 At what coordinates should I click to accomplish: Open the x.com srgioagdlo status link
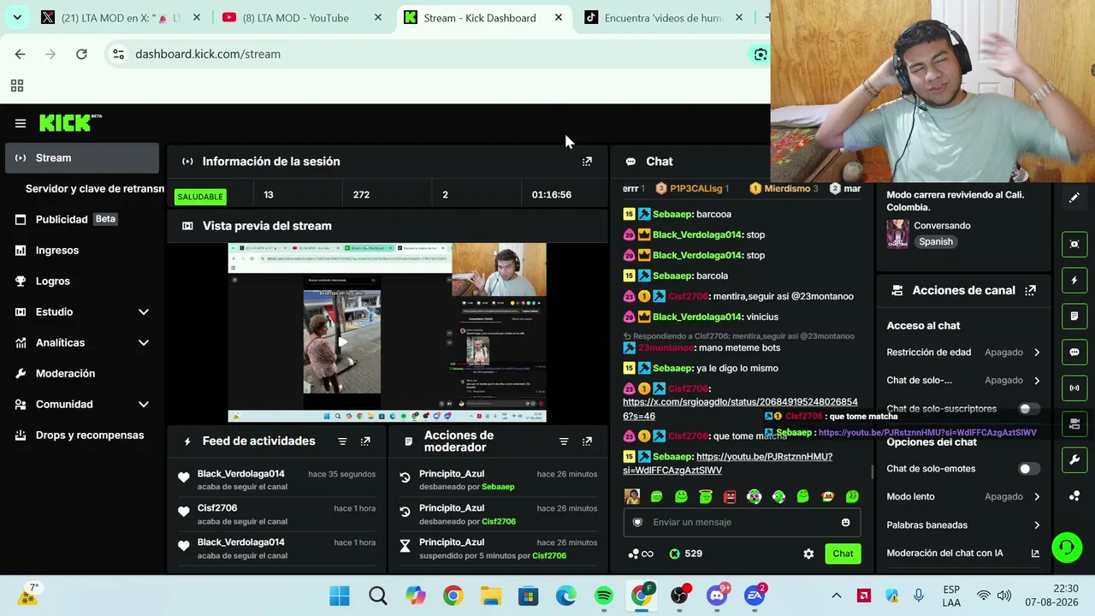740,409
